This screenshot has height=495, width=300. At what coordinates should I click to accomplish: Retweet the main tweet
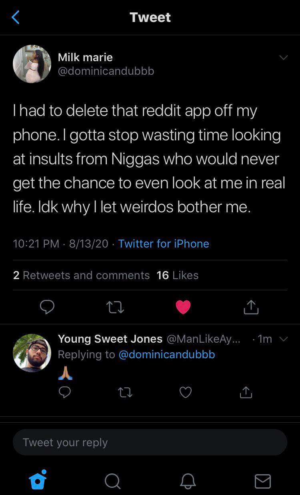[115, 307]
